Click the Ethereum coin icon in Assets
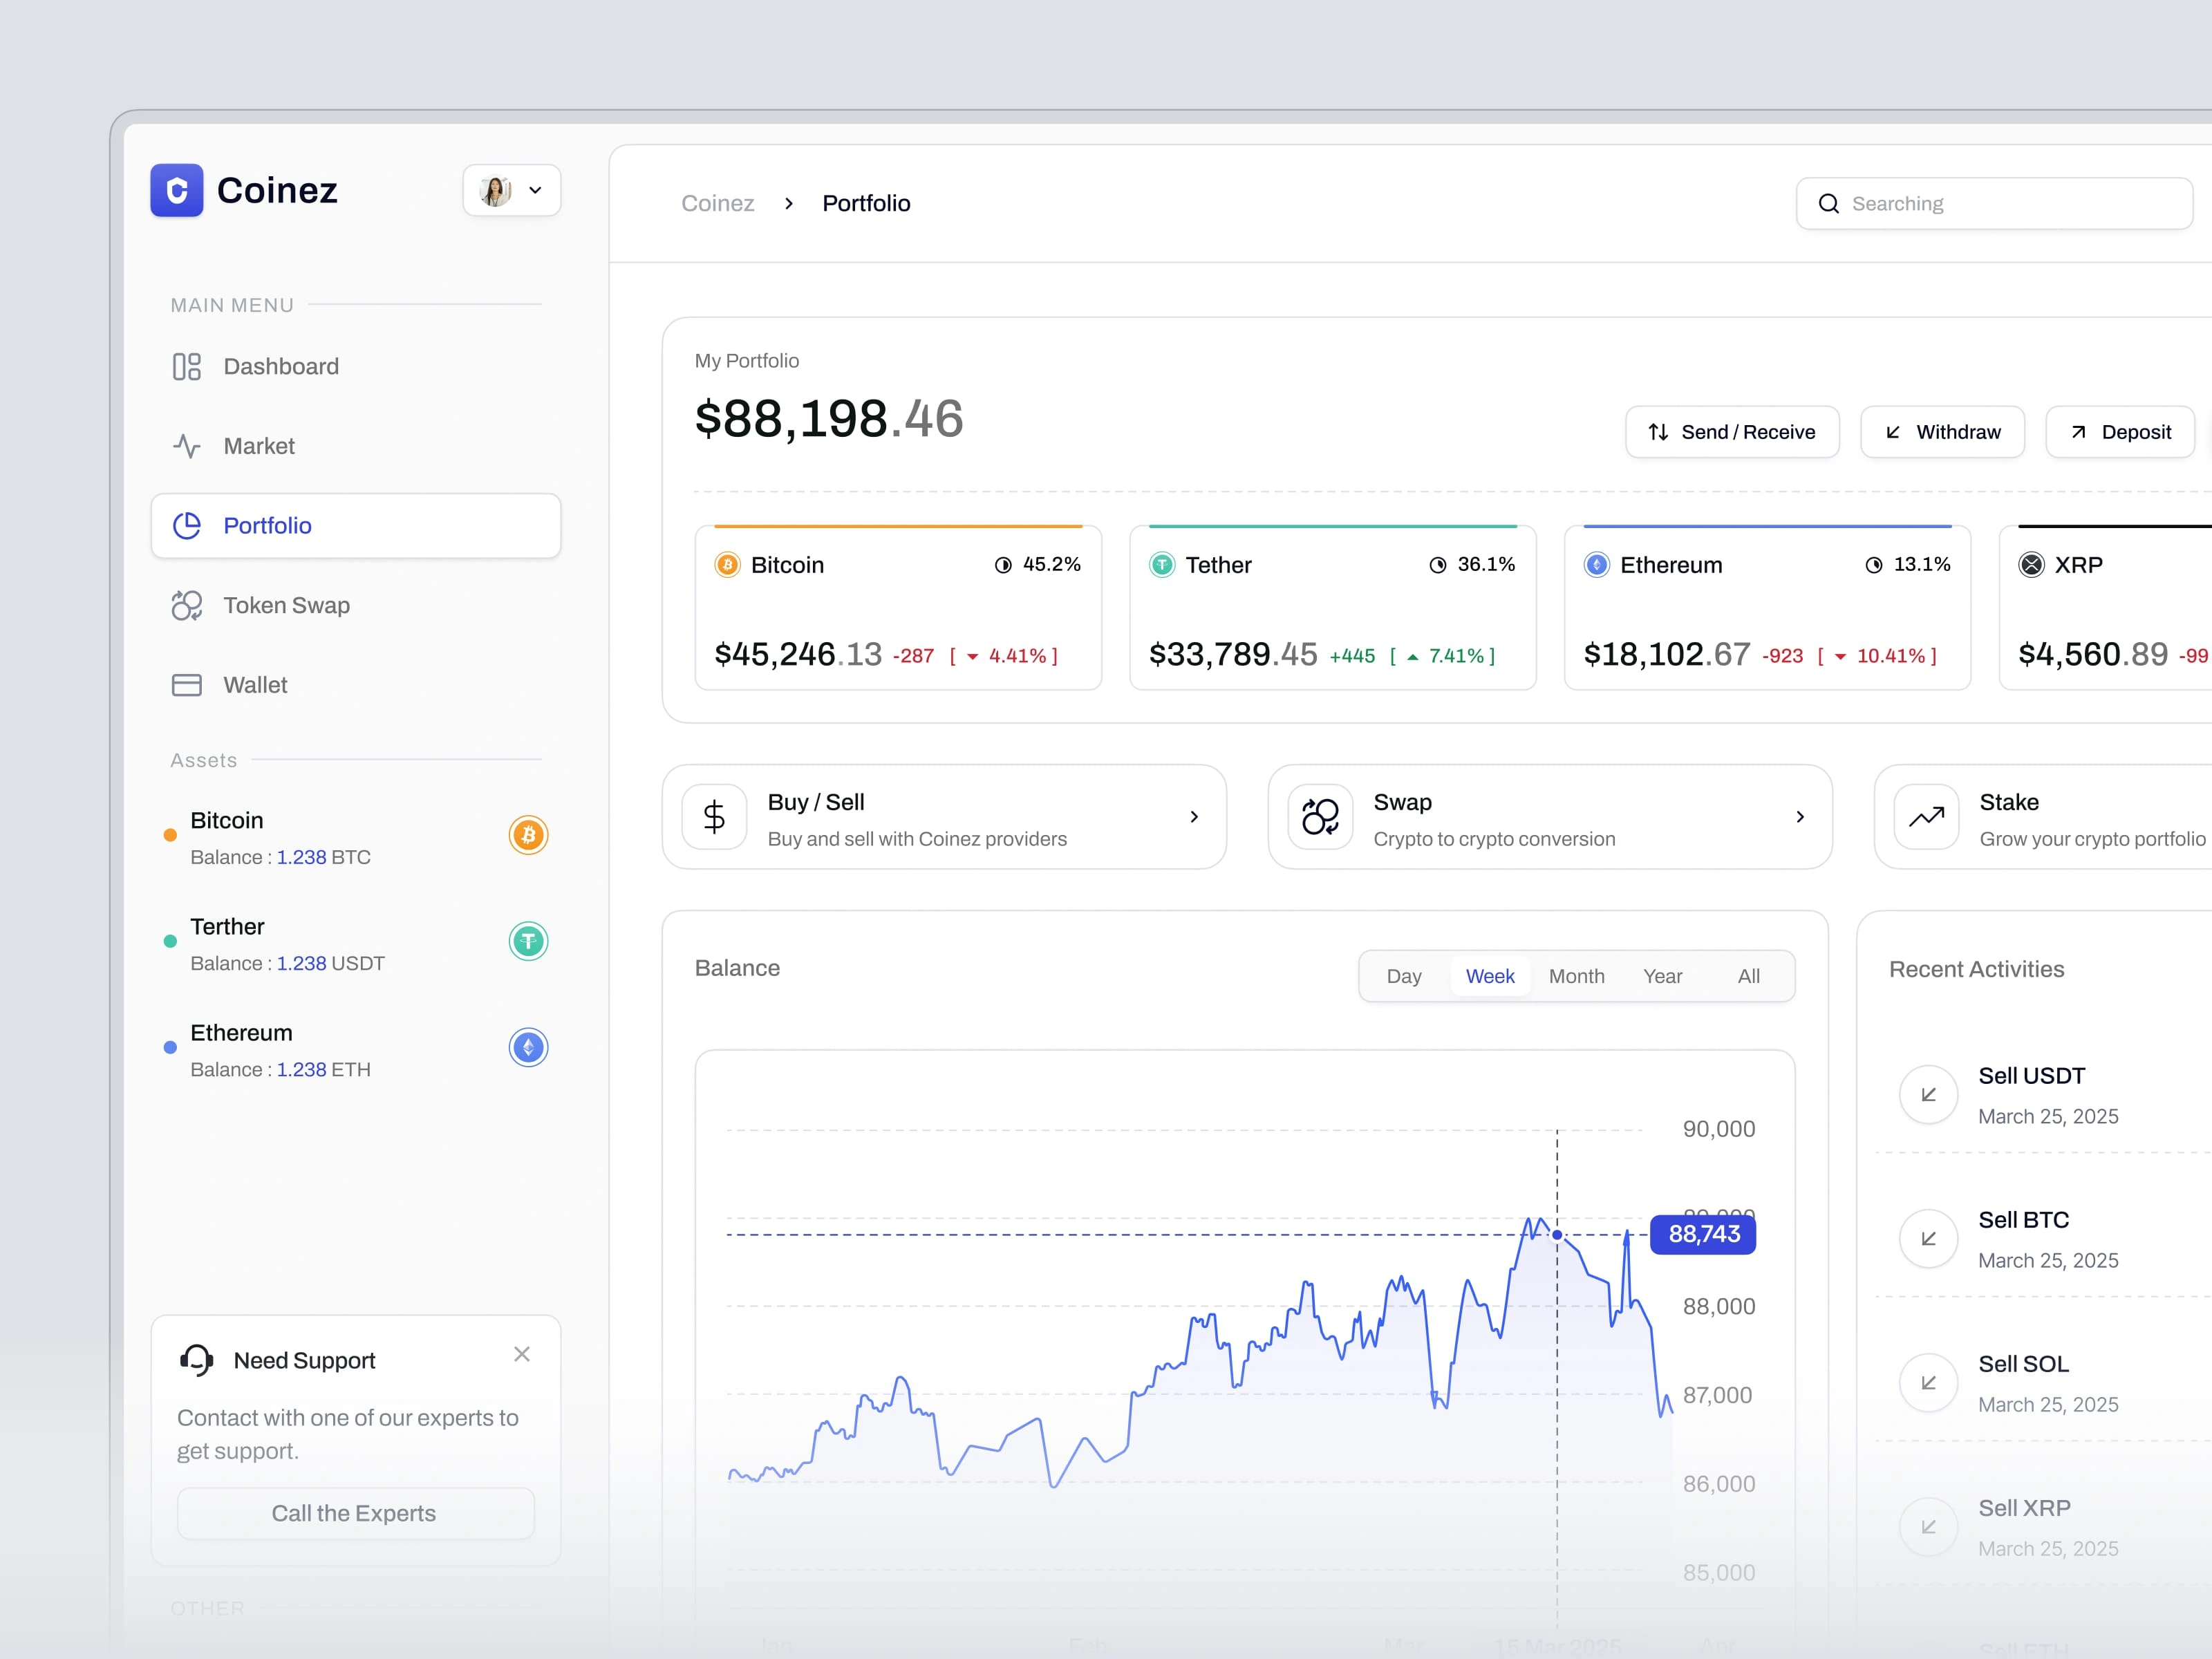Viewport: 2212px width, 1659px height. (x=528, y=1047)
